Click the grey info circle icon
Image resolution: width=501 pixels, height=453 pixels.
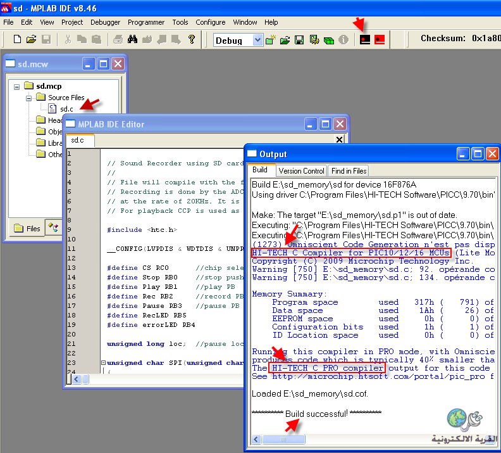point(343,40)
